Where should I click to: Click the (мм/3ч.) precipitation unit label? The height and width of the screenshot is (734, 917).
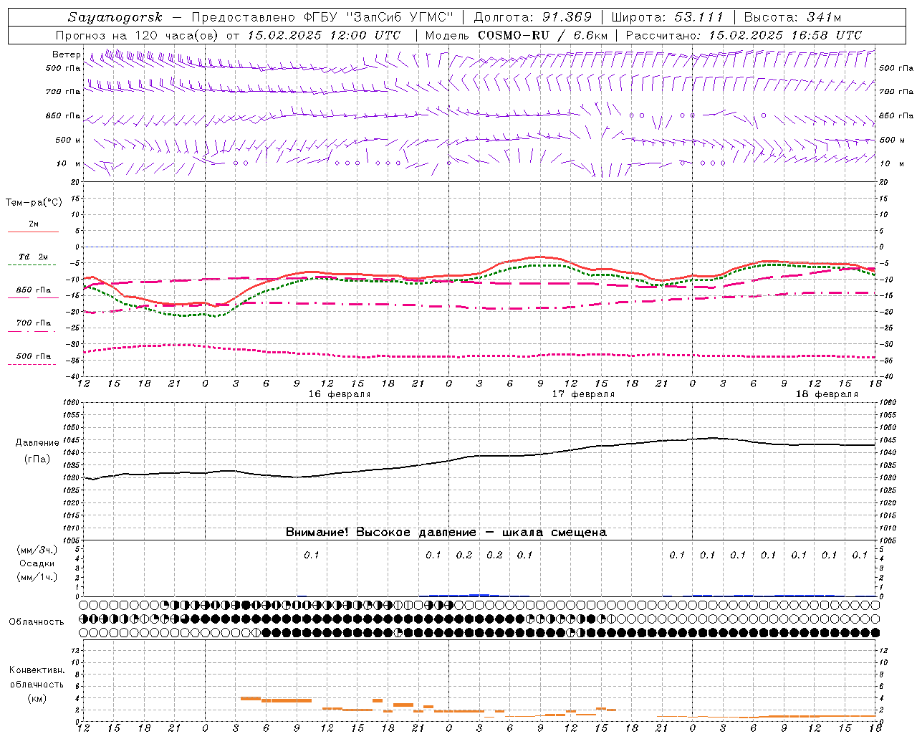click(x=37, y=550)
